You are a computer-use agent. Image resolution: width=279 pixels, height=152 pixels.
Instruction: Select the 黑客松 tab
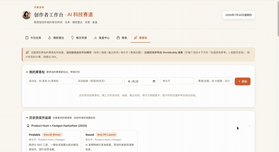click(141, 38)
